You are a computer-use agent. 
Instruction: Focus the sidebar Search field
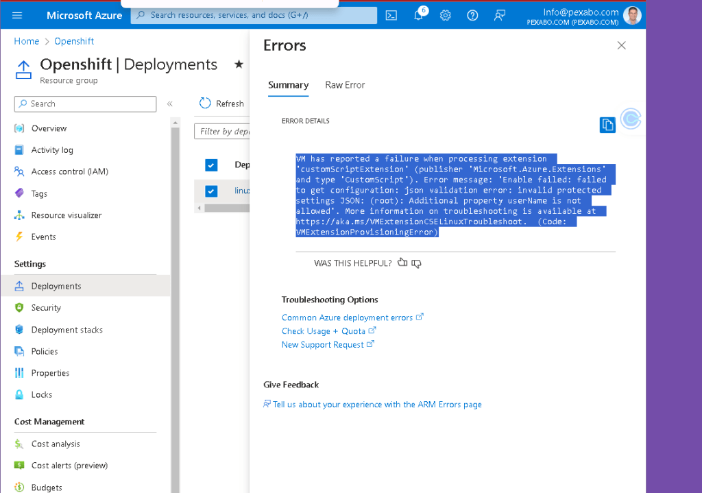click(x=85, y=104)
